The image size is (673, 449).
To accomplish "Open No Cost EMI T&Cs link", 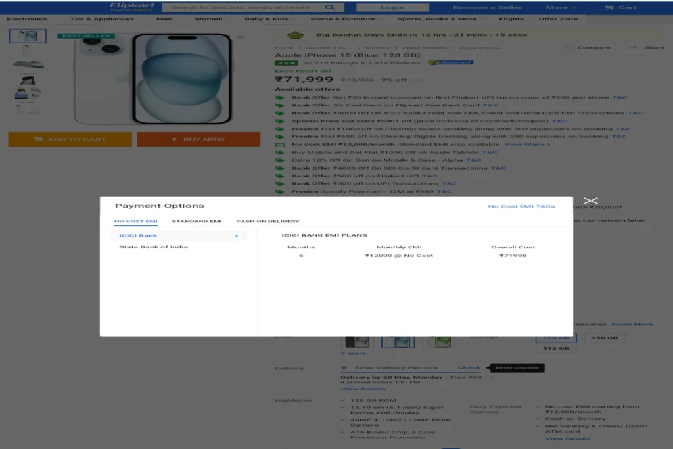I will [521, 206].
